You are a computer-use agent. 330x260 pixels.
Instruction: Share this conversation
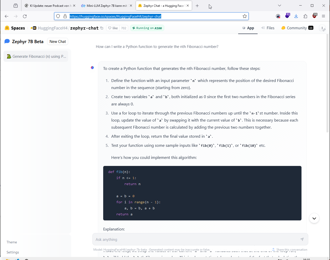(290, 249)
